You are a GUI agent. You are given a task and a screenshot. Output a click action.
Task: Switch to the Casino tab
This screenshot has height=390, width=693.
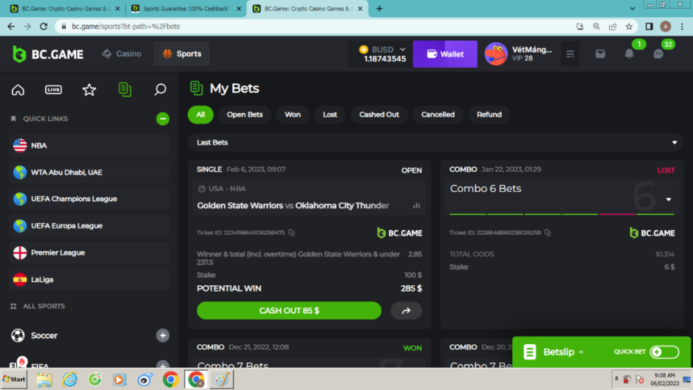121,54
